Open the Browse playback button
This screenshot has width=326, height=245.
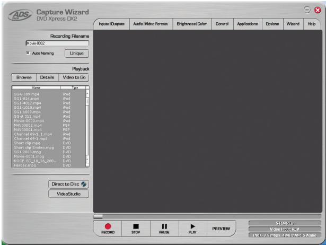[24, 77]
